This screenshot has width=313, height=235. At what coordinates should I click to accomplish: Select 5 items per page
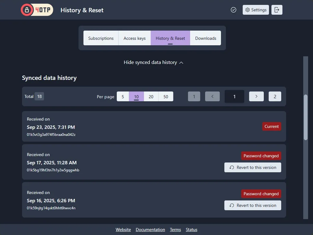coord(123,96)
